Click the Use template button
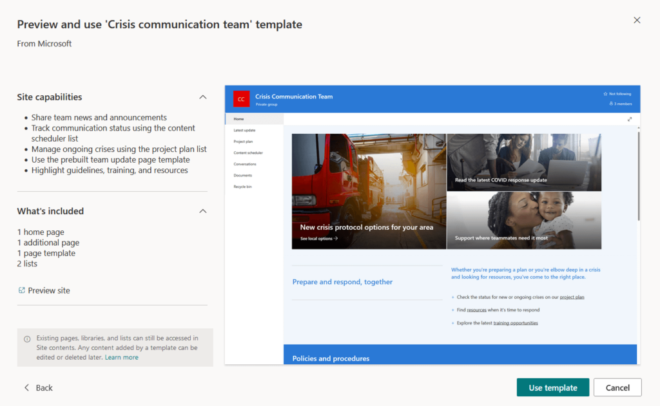Viewport: 660px width, 406px height. click(x=552, y=387)
